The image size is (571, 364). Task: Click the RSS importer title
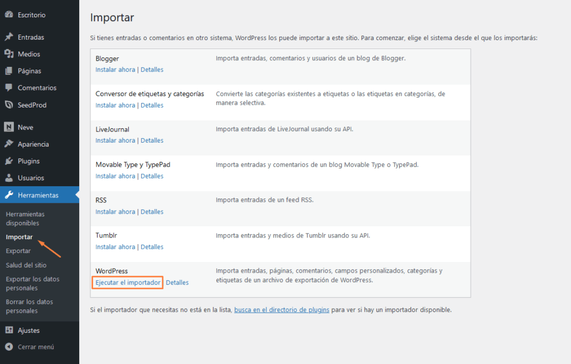click(101, 200)
